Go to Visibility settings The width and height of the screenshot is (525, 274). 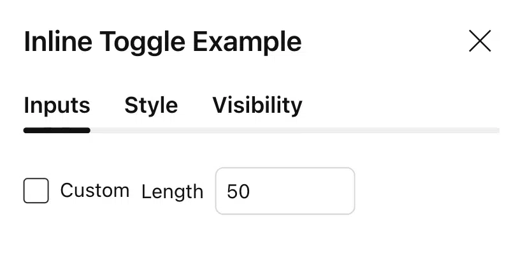pyautogui.click(x=257, y=105)
